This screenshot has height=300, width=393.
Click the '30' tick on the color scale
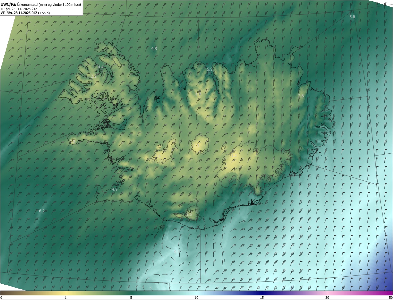point(327,298)
